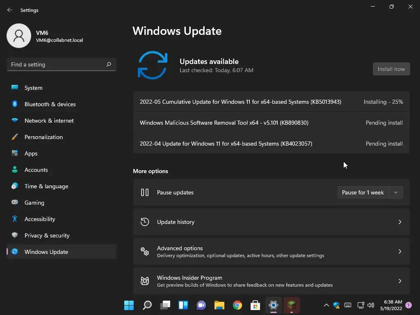
Task: Select Personalization in the sidebar
Action: pos(62,137)
